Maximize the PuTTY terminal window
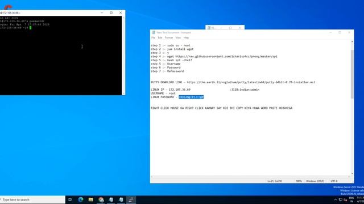Viewport: 364px width, 204px height. point(111,12)
